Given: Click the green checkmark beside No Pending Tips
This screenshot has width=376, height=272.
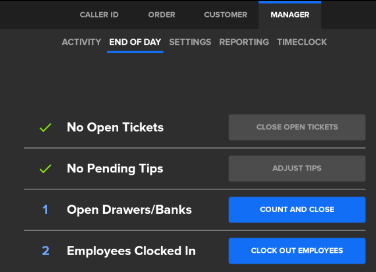Looking at the screenshot, I should [x=45, y=169].
